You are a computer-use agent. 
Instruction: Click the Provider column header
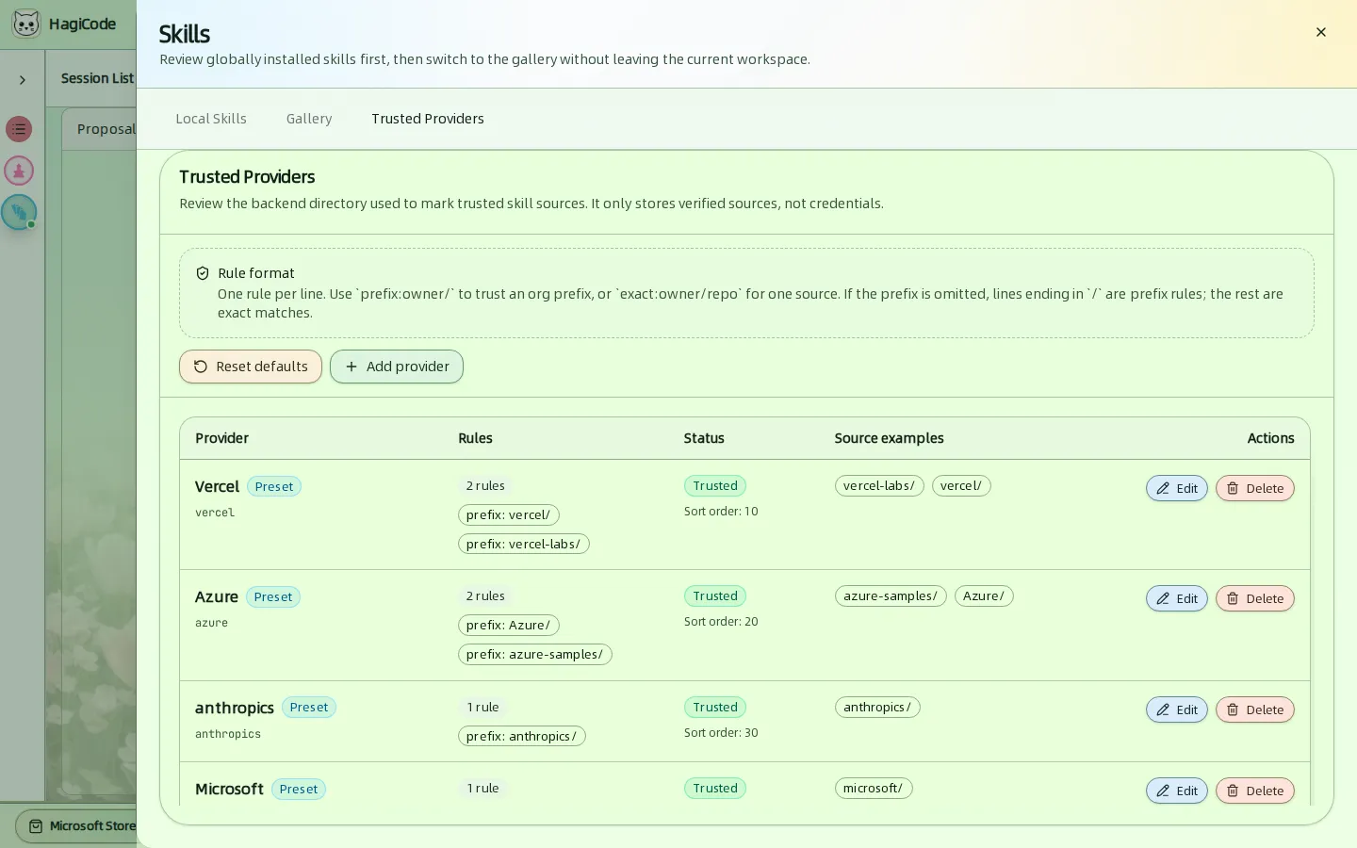[221, 438]
